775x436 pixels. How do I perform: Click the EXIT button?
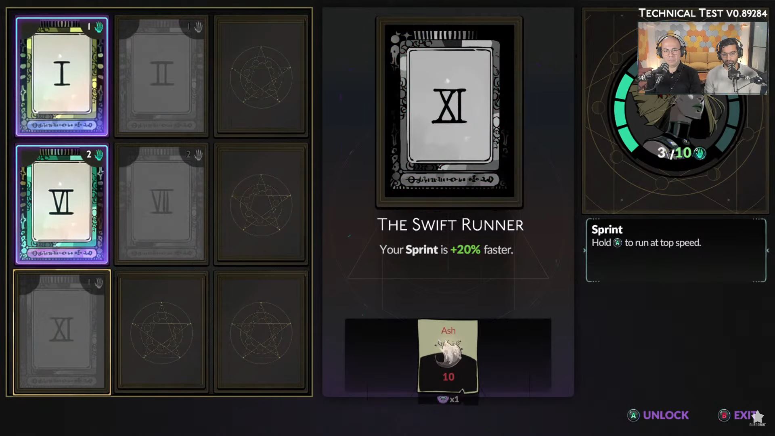(738, 415)
